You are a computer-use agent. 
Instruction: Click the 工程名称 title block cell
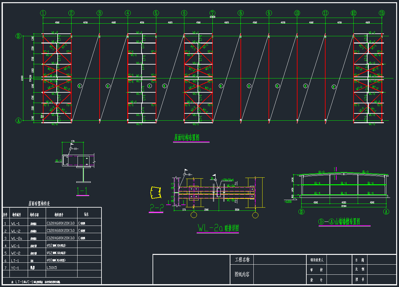click(x=242, y=260)
